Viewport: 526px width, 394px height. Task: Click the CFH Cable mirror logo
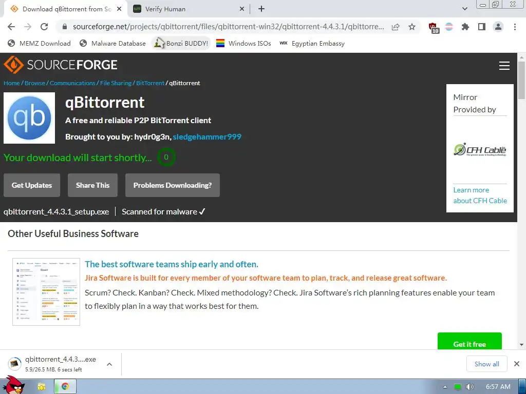click(x=480, y=150)
